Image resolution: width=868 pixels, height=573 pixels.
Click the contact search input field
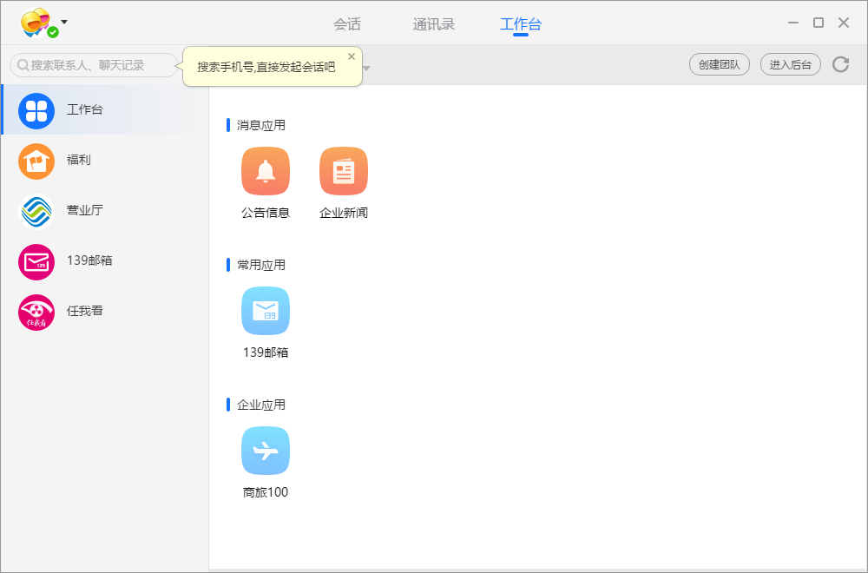(93, 65)
